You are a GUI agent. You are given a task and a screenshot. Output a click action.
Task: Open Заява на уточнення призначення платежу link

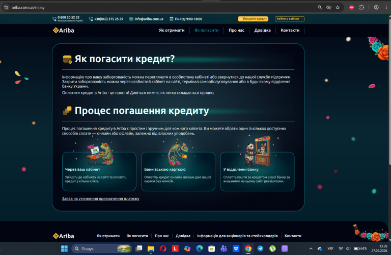(100, 199)
